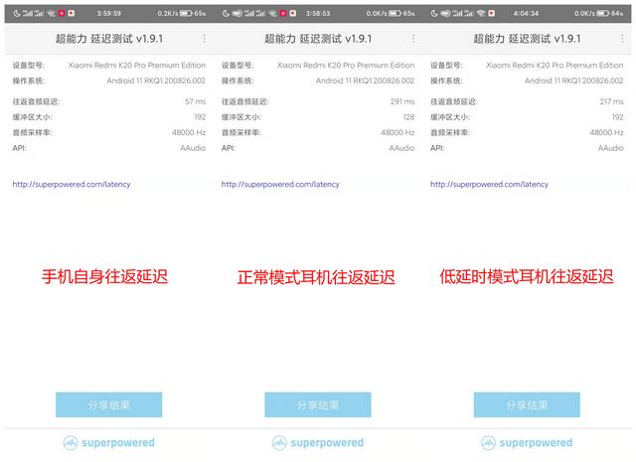This screenshot has width=636, height=462.
Task: Select Android 11 RKQ1.200826.002 in middle screenshot
Action: coord(365,80)
